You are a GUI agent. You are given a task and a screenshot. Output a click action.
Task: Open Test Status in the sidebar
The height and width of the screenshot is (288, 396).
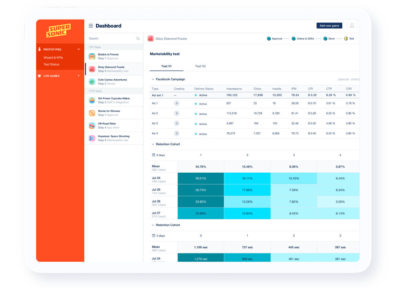pos(51,64)
